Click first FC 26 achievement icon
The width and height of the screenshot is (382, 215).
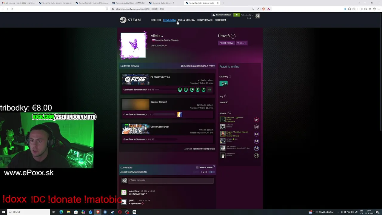tap(180, 90)
